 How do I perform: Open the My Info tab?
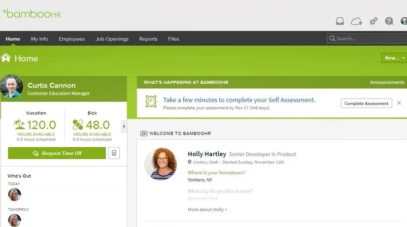[40, 39]
